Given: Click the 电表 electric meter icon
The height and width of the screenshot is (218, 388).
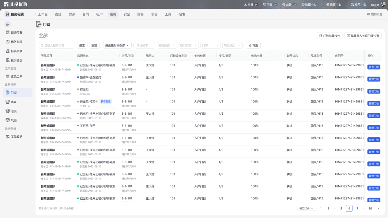Looking at the screenshot, I should pyautogui.click(x=8, y=111).
